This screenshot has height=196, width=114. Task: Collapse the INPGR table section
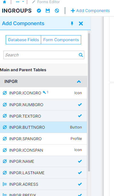click(x=79, y=82)
